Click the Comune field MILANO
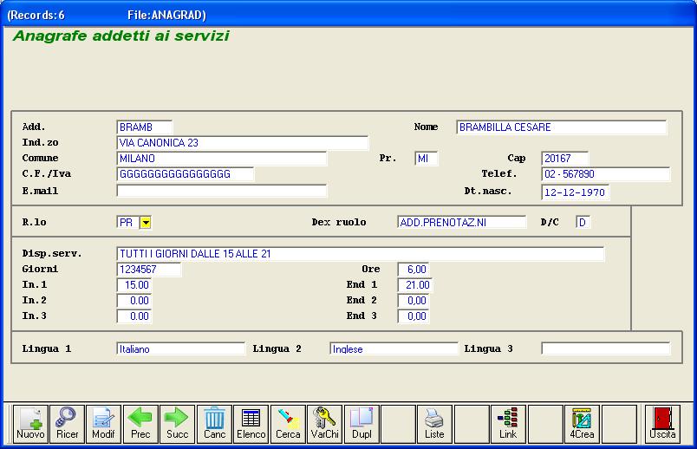Viewport: 697px width, 449px height. [221, 159]
